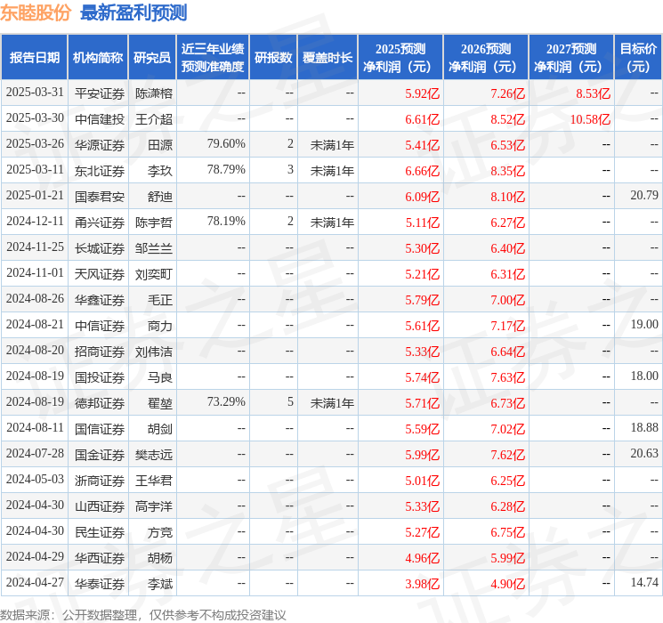Click the 最新盈利预测 heading

tap(133, 12)
